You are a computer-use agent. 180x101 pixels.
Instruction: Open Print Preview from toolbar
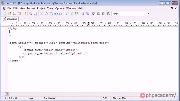[x=35, y=14]
